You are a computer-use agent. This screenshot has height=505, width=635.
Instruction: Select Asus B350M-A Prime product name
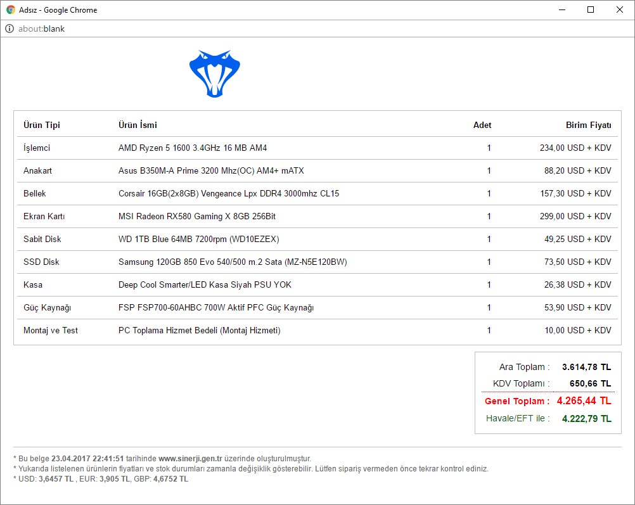tap(211, 170)
